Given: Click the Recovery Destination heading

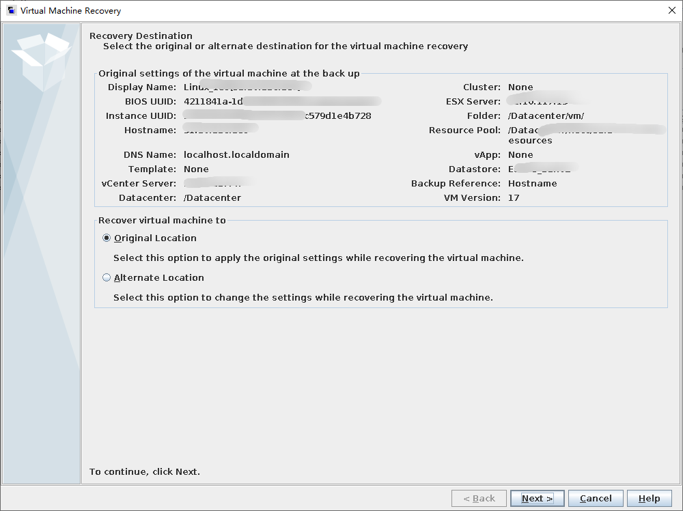Looking at the screenshot, I should click(x=141, y=36).
